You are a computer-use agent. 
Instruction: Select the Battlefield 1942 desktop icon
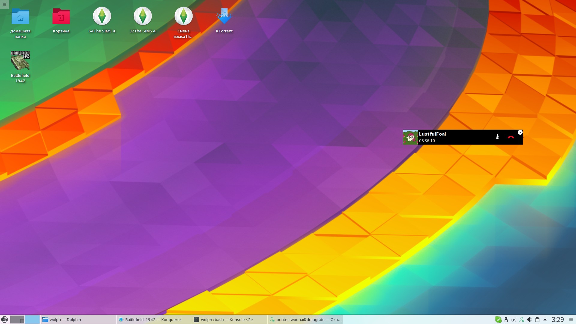point(20,67)
